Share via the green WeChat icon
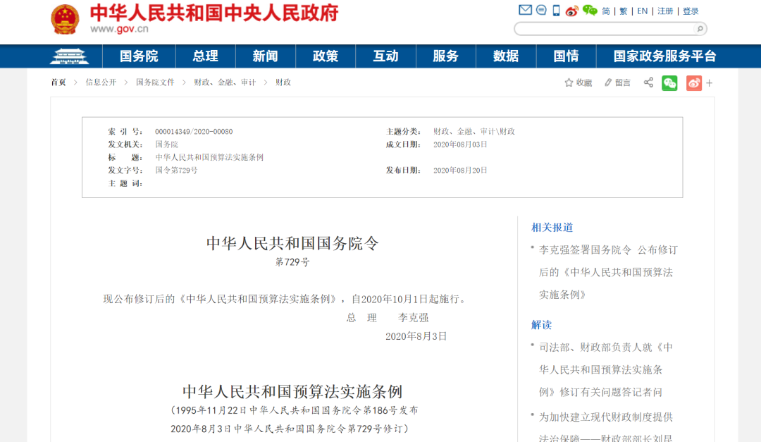This screenshot has width=761, height=442. 670,82
